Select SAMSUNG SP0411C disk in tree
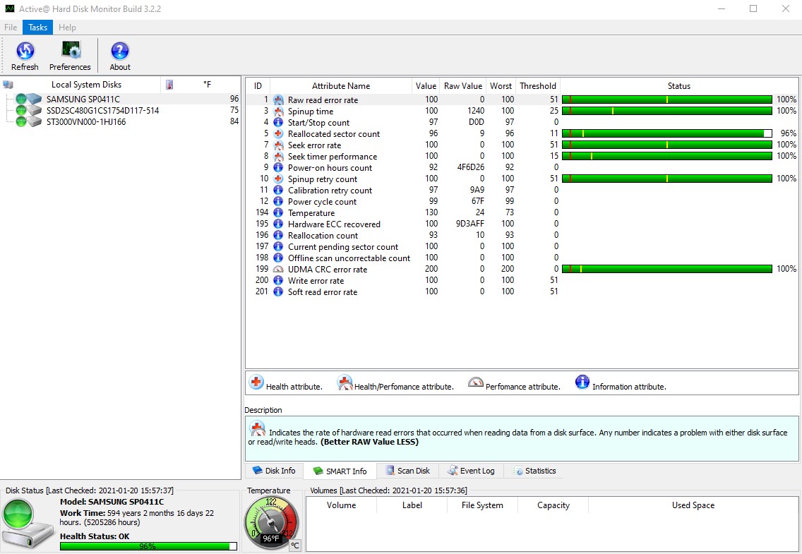Viewport: 802px width, 554px height. (x=83, y=100)
